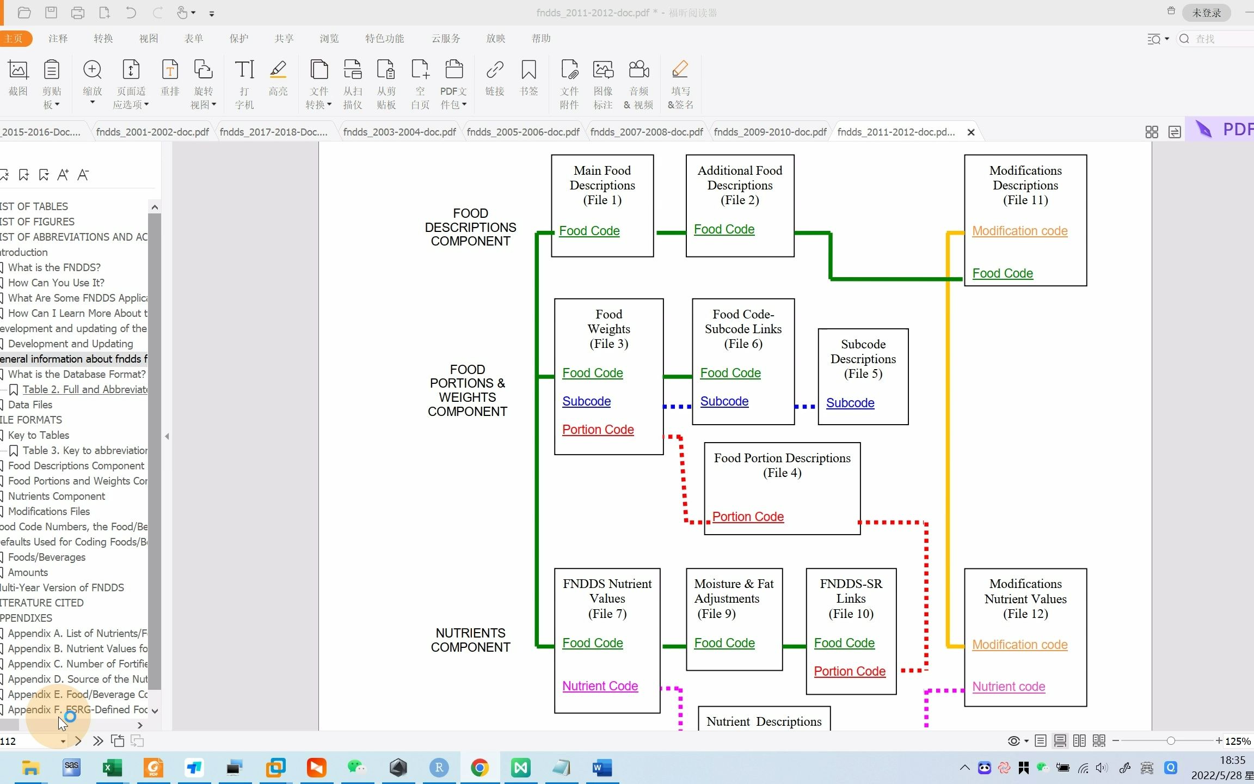Image resolution: width=1254 pixels, height=784 pixels.
Task: Open the 注释 (Comment) ribbon tab
Action: (x=58, y=39)
